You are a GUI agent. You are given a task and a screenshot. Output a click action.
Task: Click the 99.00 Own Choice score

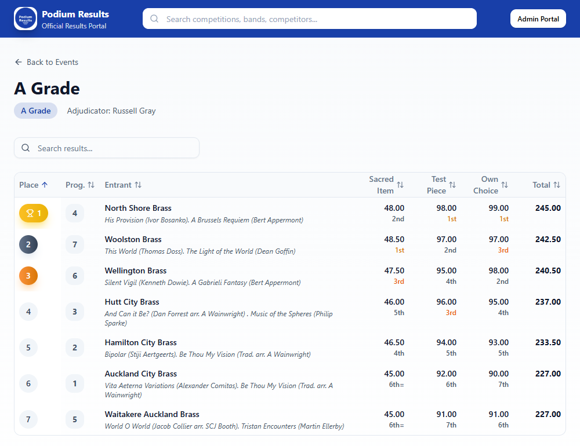(498, 208)
